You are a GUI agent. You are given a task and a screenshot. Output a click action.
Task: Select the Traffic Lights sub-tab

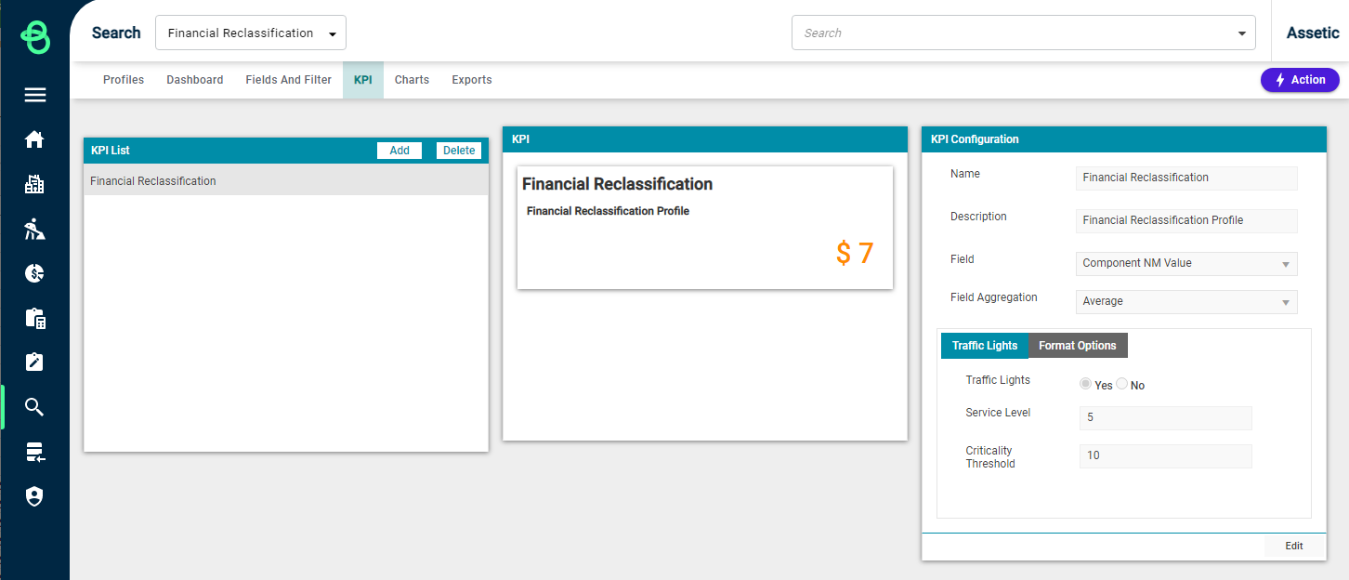click(x=985, y=346)
